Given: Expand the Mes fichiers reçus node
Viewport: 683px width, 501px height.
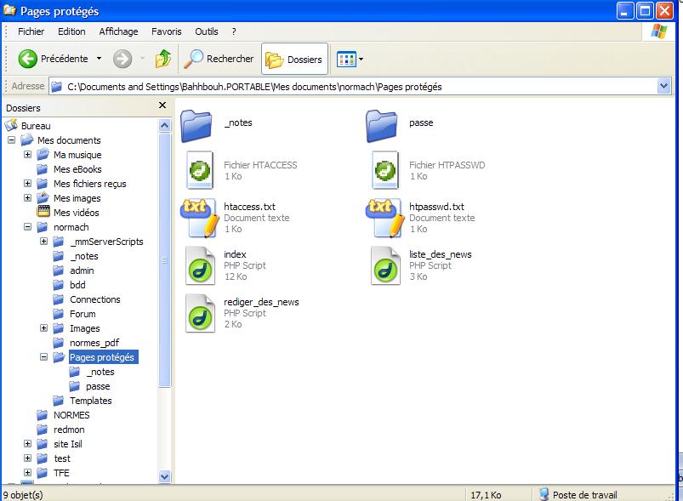Looking at the screenshot, I should coord(27,183).
